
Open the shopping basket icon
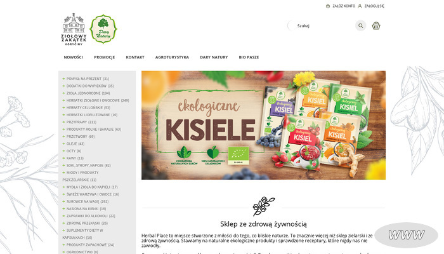point(375,26)
